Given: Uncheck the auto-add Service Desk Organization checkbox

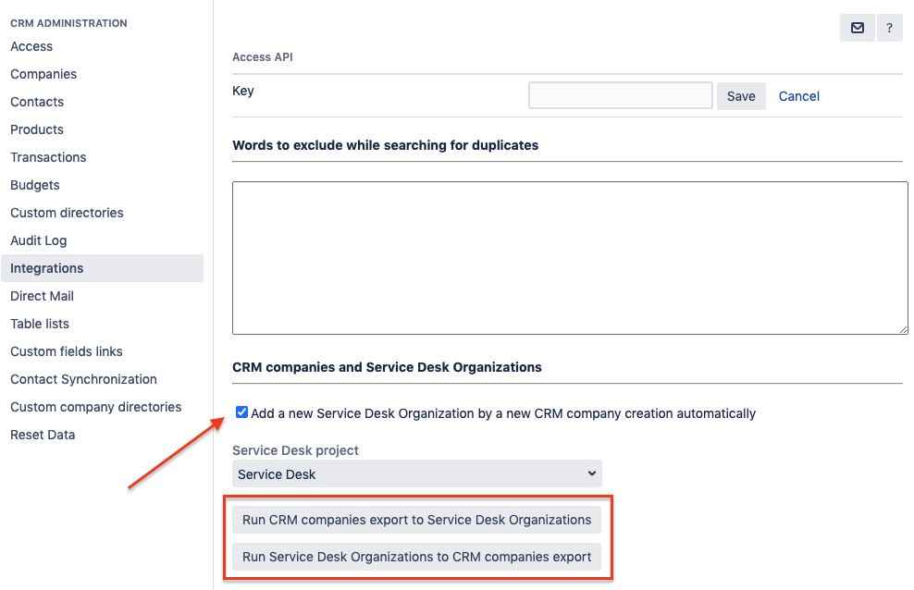Looking at the screenshot, I should [242, 413].
